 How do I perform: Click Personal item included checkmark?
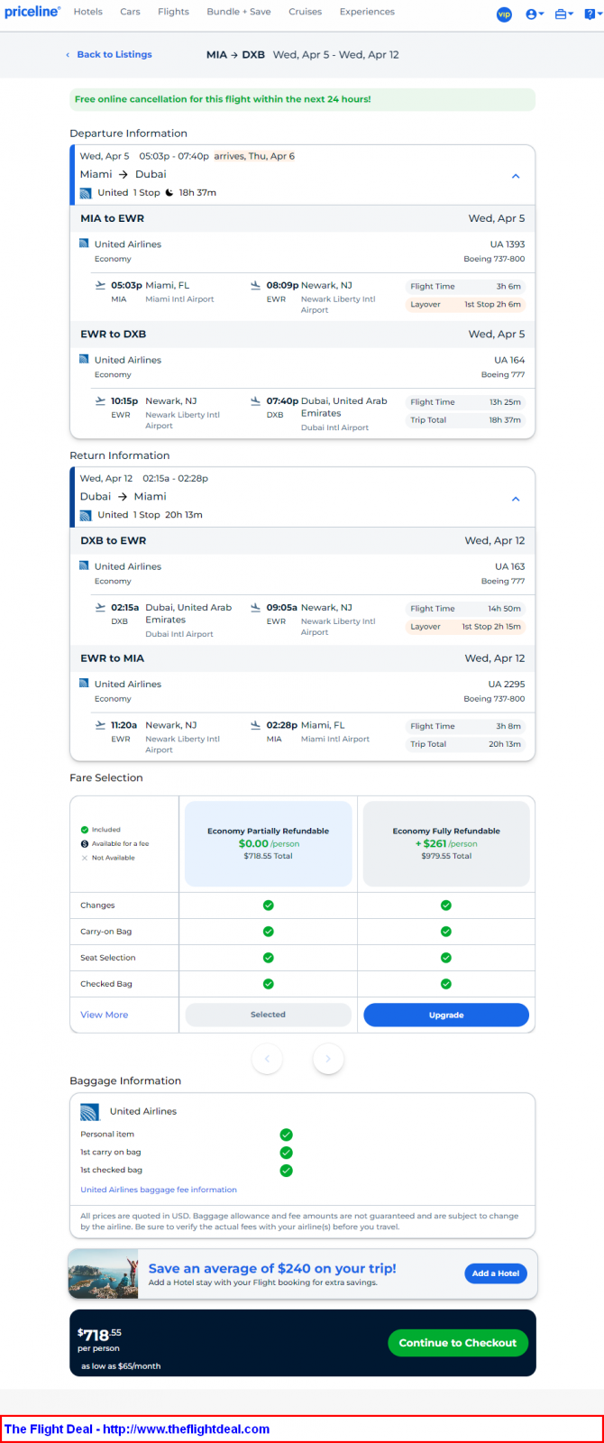pos(286,1135)
